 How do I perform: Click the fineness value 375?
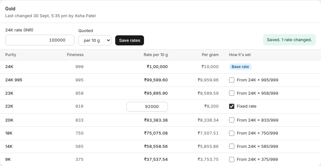coord(79,160)
